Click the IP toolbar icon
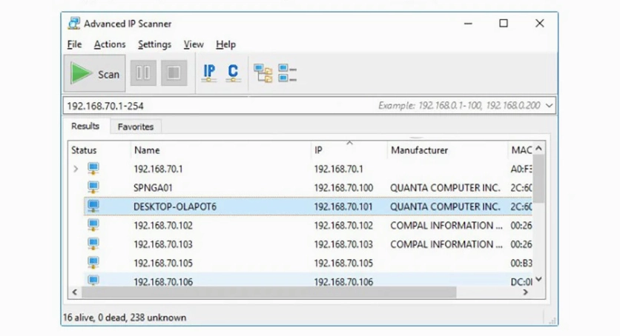Viewport: 620px width, 336px height. [x=209, y=73]
